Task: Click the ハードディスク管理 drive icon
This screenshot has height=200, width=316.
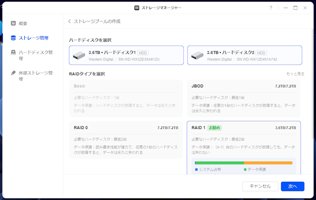Action: point(13,53)
